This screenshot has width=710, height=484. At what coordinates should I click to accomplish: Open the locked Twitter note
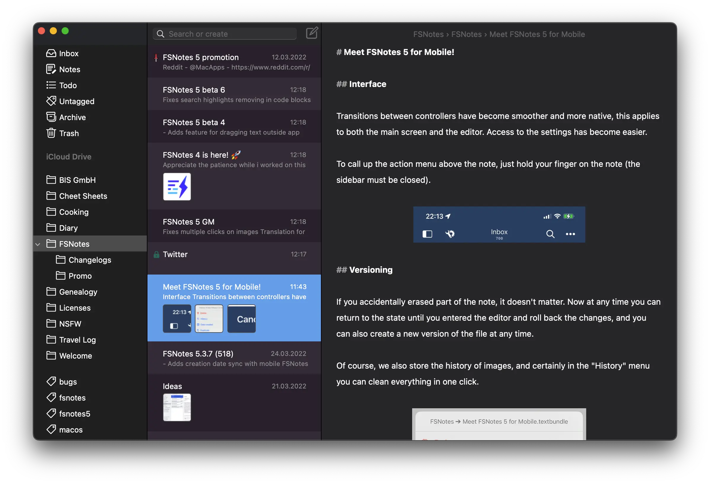pos(234,259)
